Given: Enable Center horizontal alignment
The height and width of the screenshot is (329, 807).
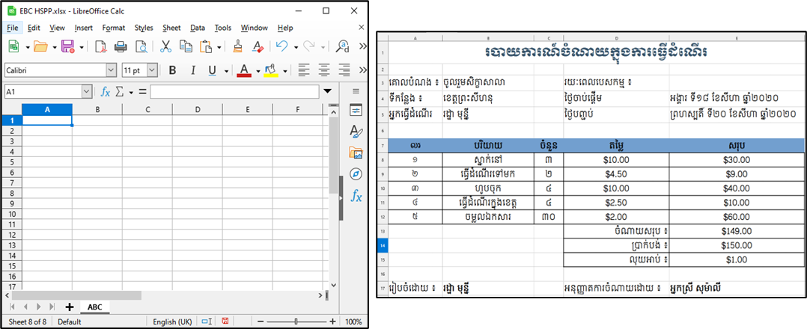Looking at the screenshot, I should (324, 70).
